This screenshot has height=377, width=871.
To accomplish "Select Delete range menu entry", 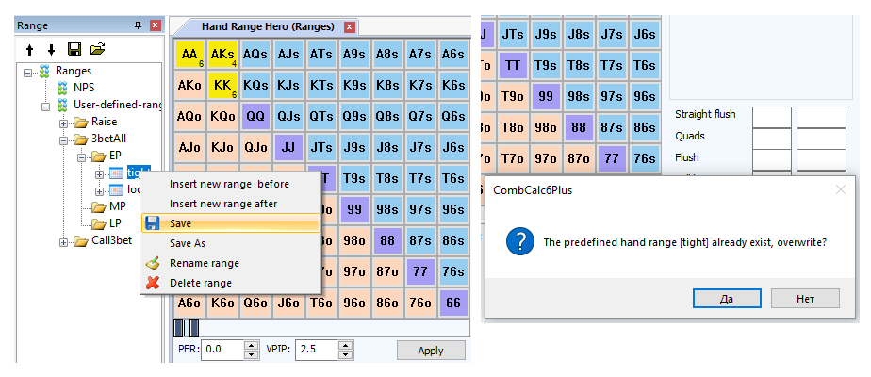I will [200, 283].
